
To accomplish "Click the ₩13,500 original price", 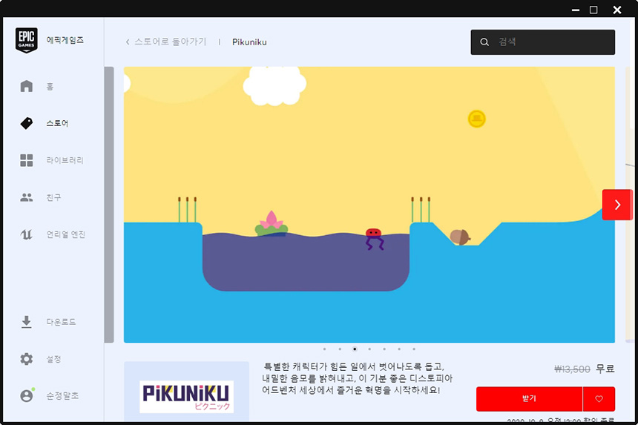I will point(572,369).
